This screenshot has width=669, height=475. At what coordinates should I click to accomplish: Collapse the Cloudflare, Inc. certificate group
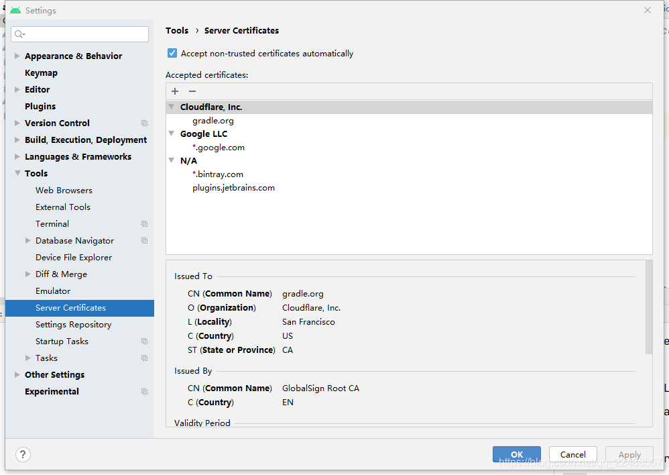click(172, 107)
